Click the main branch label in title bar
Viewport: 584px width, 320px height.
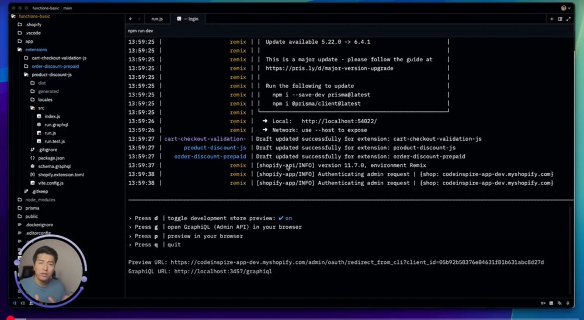coord(67,8)
